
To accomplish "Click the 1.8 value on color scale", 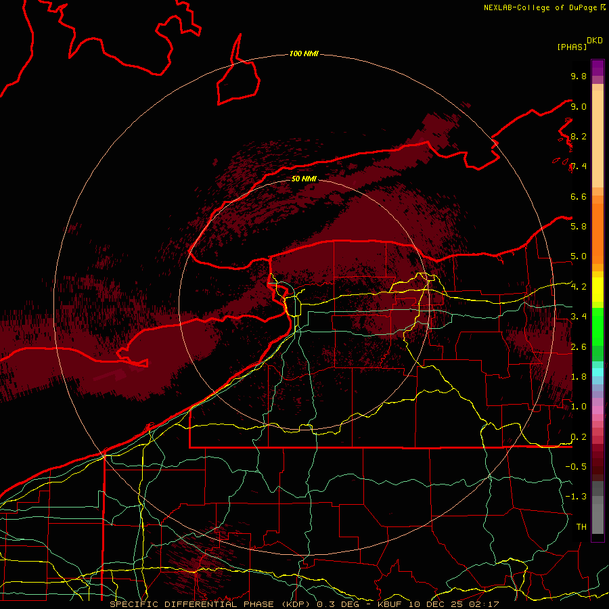I will pyautogui.click(x=579, y=377).
